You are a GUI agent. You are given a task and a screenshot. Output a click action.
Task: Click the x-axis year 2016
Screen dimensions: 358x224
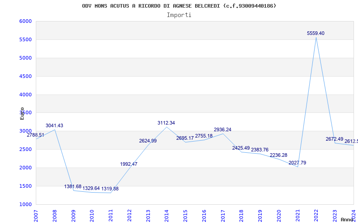(x=204, y=216)
